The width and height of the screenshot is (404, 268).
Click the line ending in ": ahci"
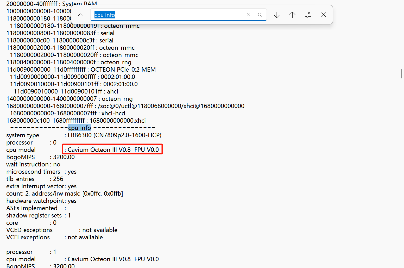coord(66,91)
